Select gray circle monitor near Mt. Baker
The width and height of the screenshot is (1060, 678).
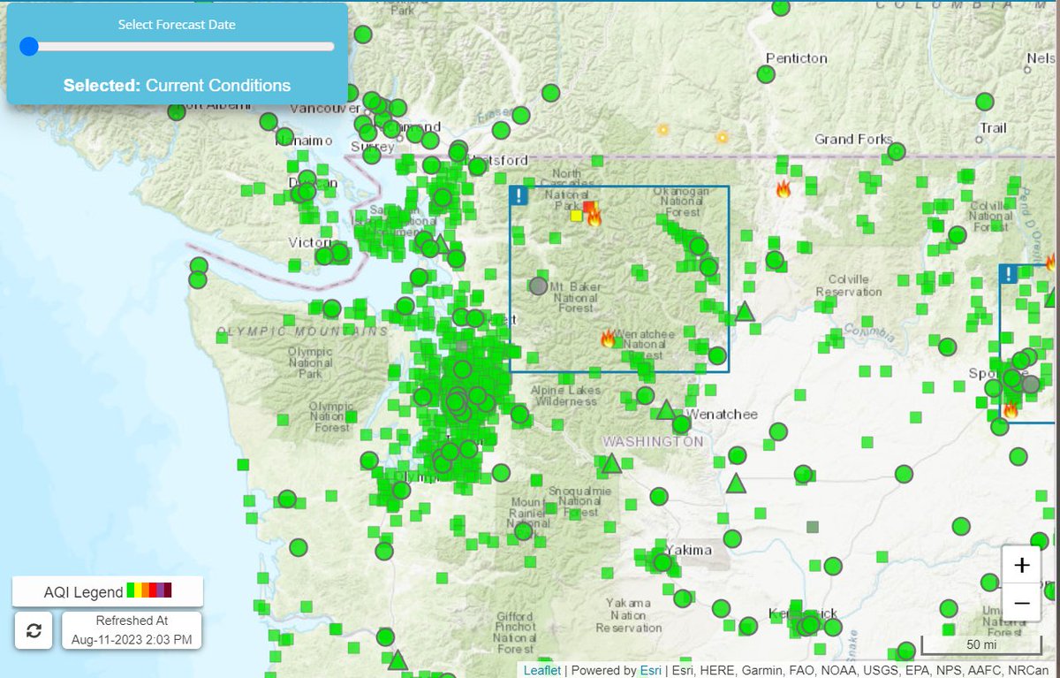click(538, 286)
